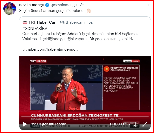The height and width of the screenshot is (133, 154).
Task: Click the clapping hands emoji
Action: (89, 11)
